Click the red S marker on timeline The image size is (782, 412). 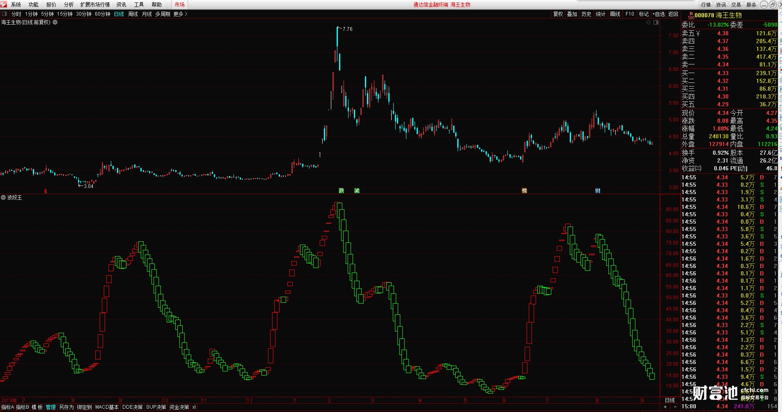pyautogui.click(x=46, y=191)
